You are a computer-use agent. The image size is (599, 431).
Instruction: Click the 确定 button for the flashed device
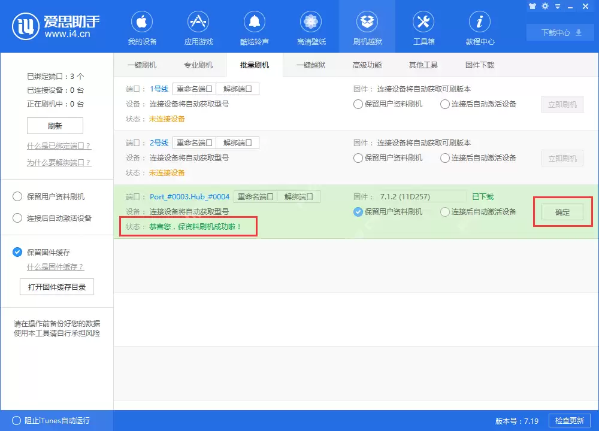click(561, 212)
